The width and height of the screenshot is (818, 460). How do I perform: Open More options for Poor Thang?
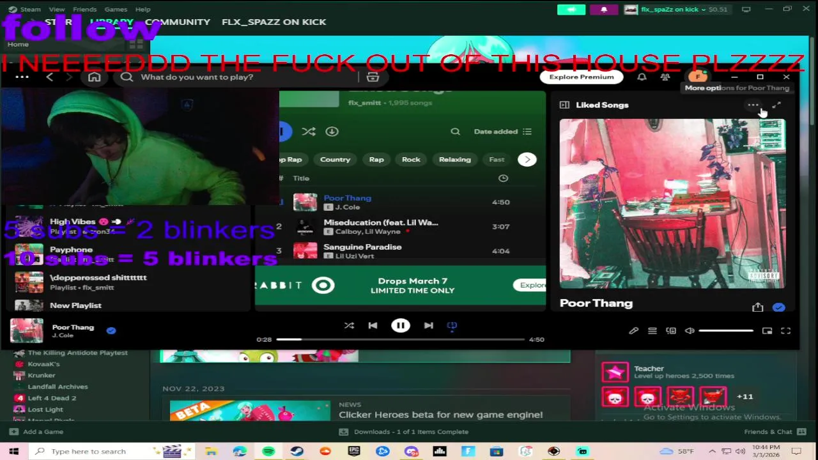(x=753, y=105)
